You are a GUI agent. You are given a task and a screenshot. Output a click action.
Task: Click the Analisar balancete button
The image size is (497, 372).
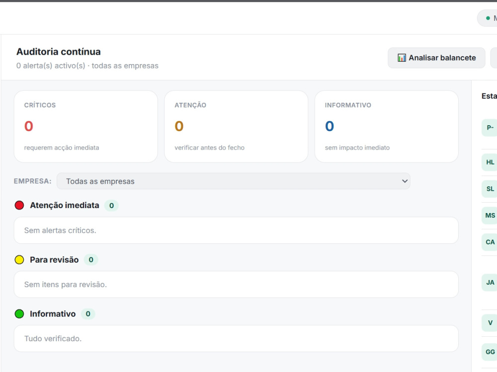pos(436,58)
